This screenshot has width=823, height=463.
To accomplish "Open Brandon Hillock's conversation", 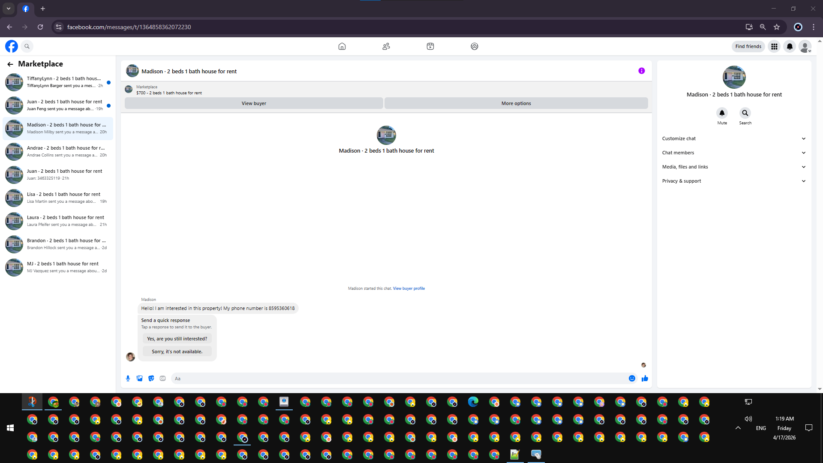I will [x=58, y=244].
